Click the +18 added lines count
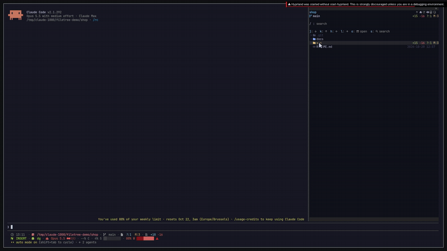The width and height of the screenshot is (447, 251). coord(153,235)
